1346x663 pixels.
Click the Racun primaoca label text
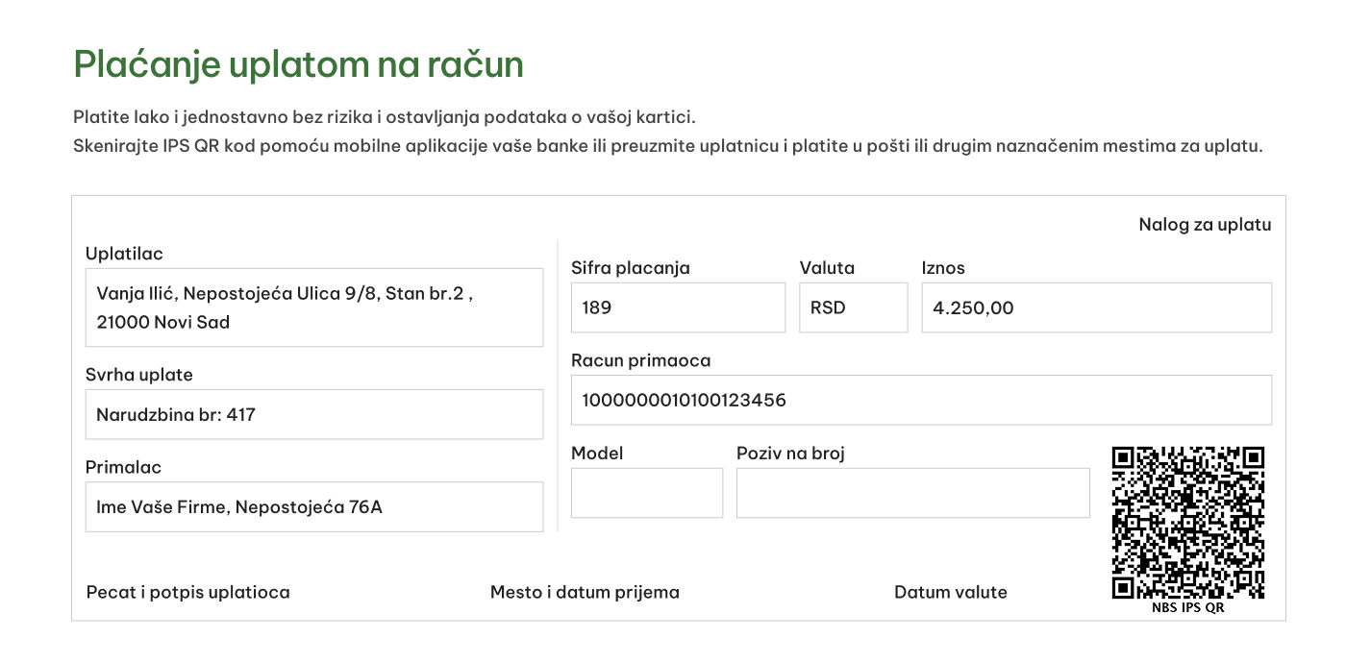pos(641,360)
